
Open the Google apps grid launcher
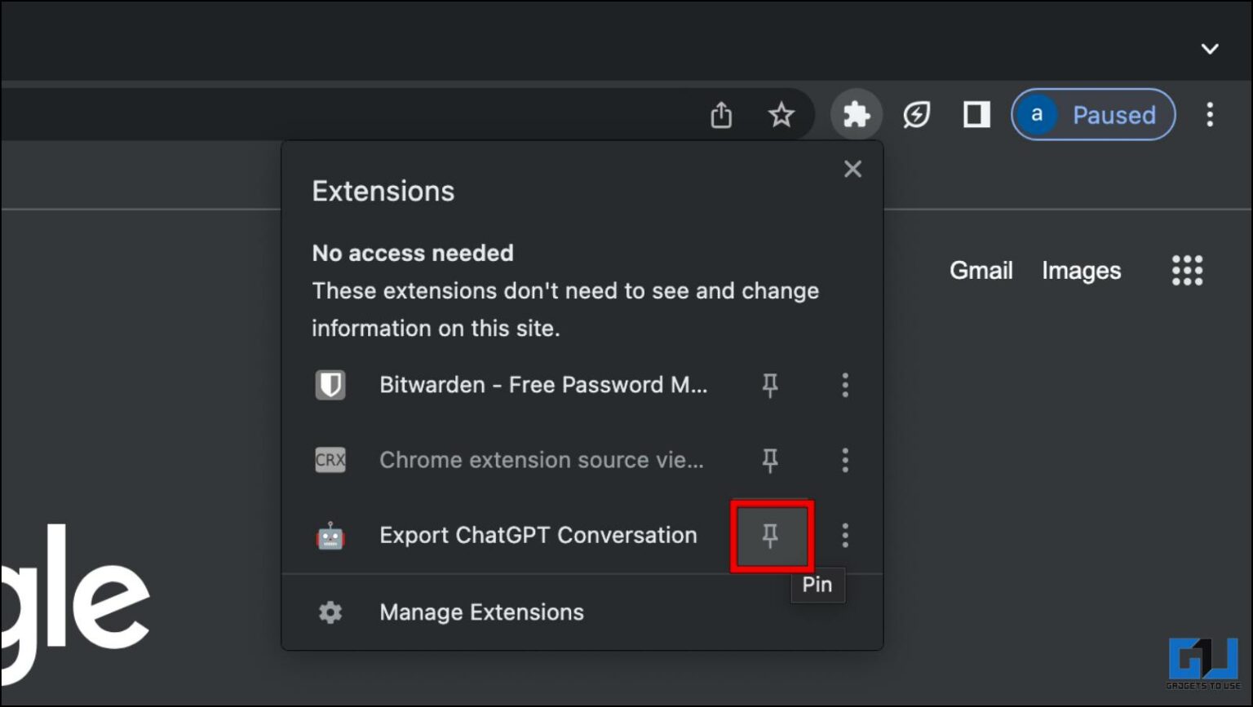[1187, 270]
